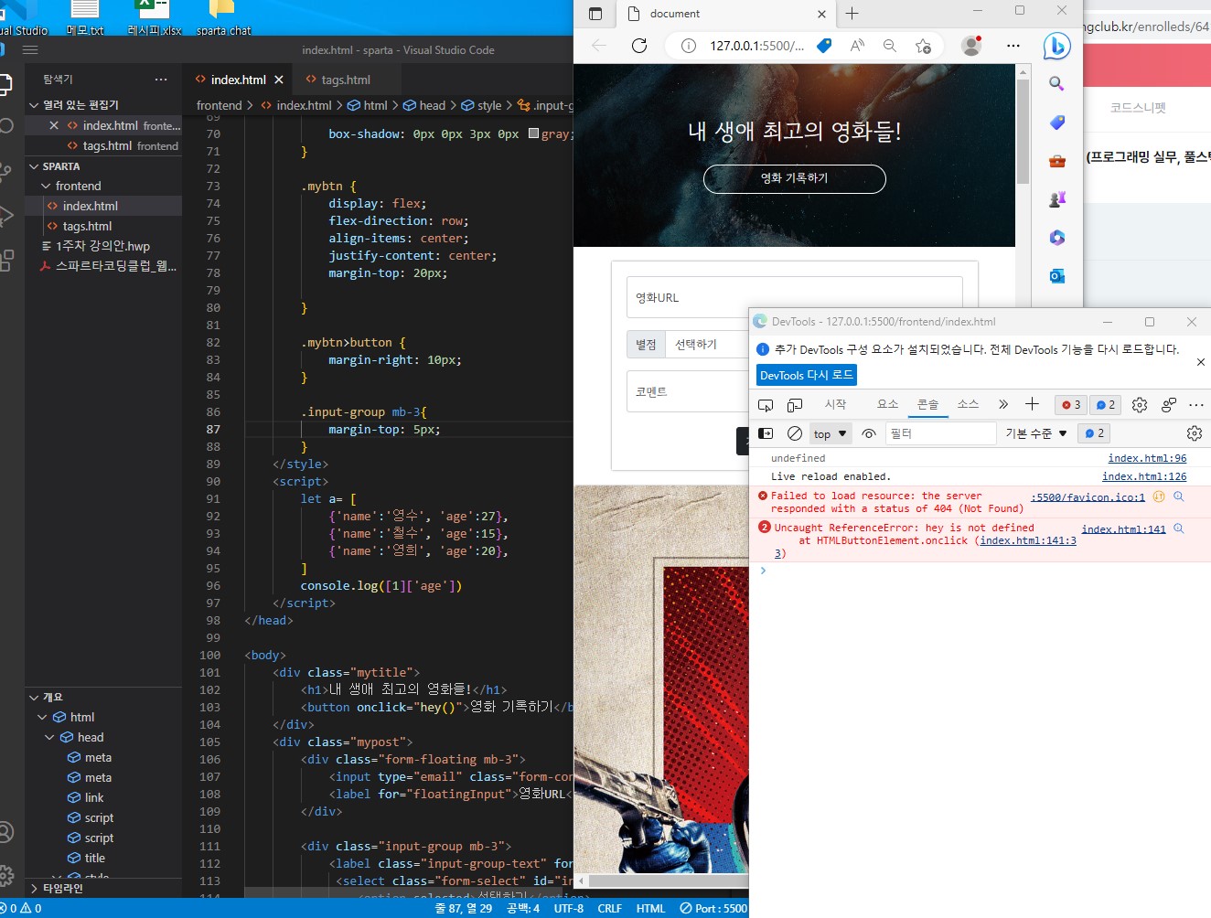Expand the 타임라인 timeline section

point(35,888)
